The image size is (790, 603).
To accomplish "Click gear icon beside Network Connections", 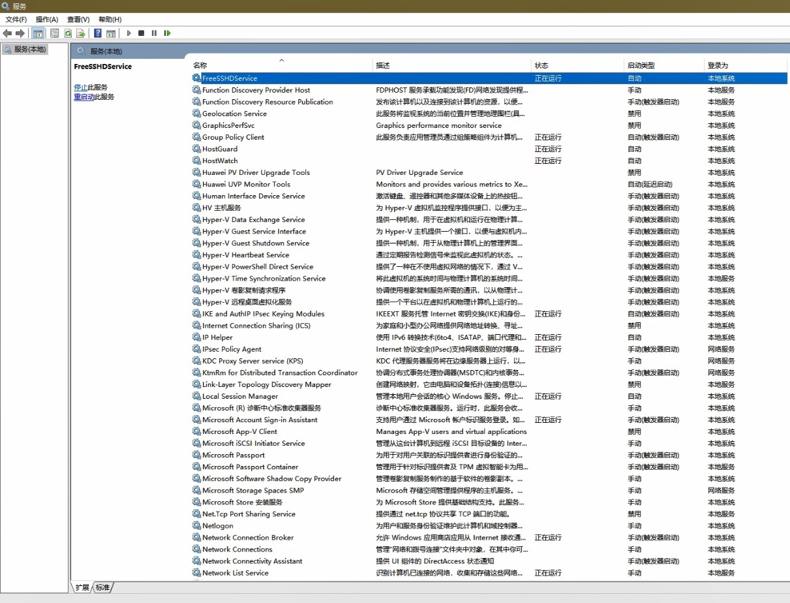I will coord(196,549).
